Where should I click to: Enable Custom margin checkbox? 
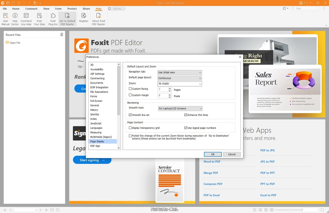click(130, 95)
